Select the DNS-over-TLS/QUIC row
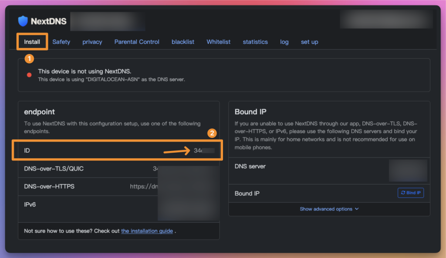 pos(118,168)
